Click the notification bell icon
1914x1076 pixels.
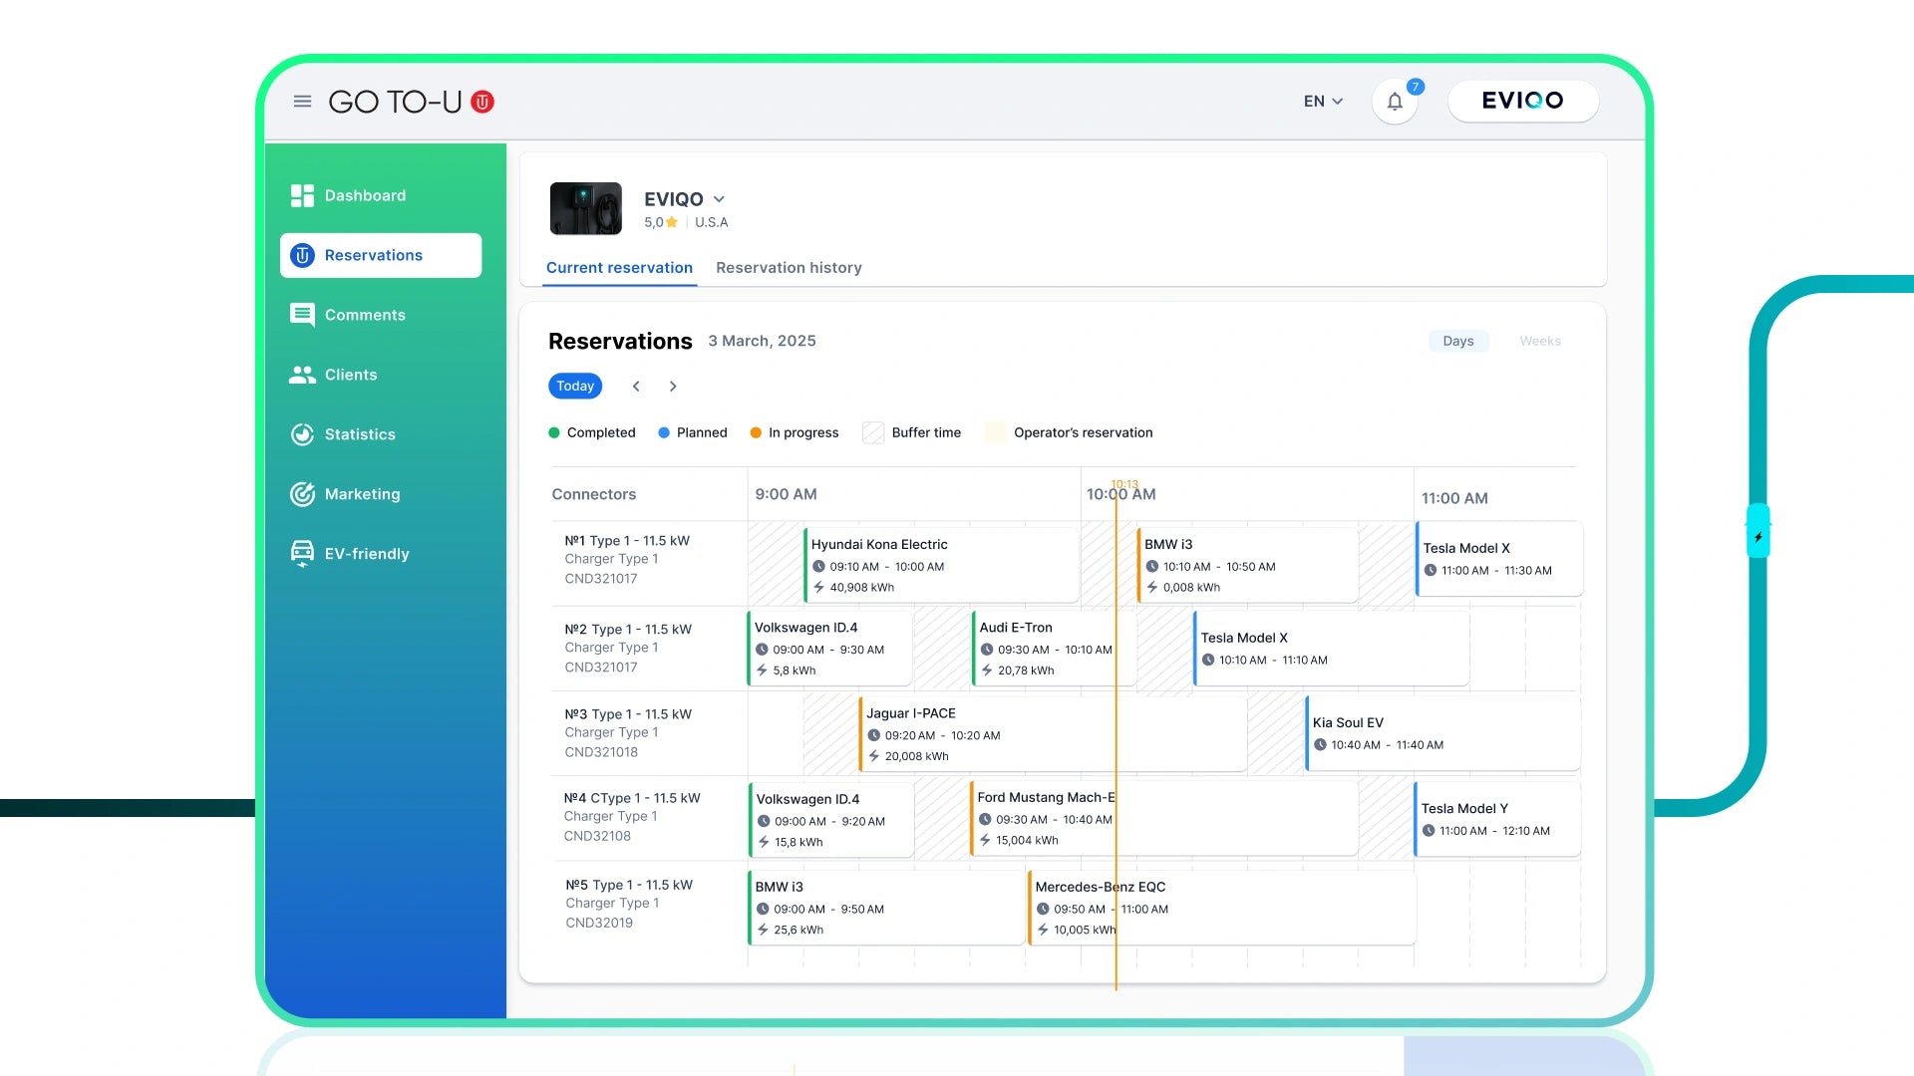pyautogui.click(x=1395, y=102)
